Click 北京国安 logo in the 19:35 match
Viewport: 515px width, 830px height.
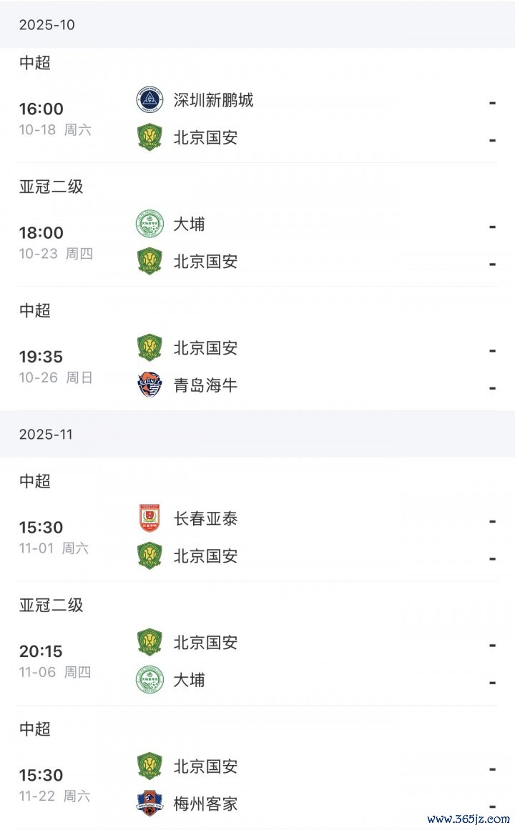(x=149, y=348)
